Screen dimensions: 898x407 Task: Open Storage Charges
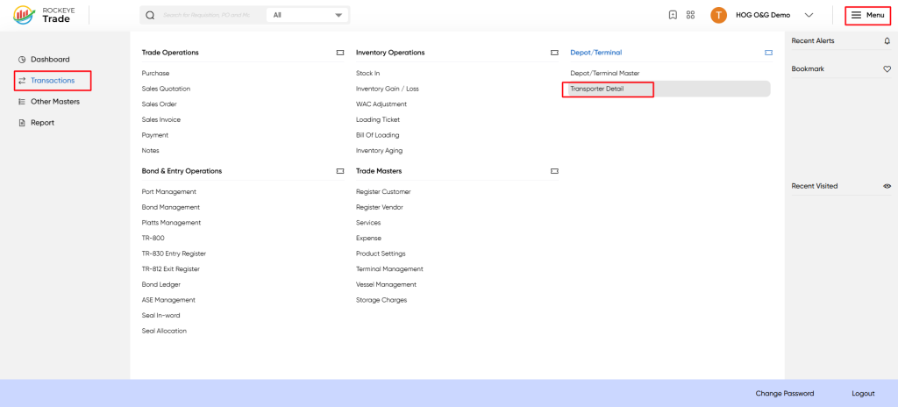(x=381, y=300)
